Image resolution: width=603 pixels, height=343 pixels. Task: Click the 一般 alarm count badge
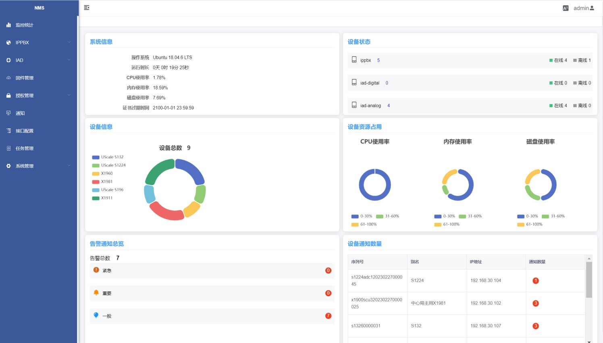click(328, 316)
